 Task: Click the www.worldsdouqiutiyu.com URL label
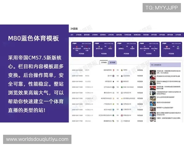click(x=37, y=139)
